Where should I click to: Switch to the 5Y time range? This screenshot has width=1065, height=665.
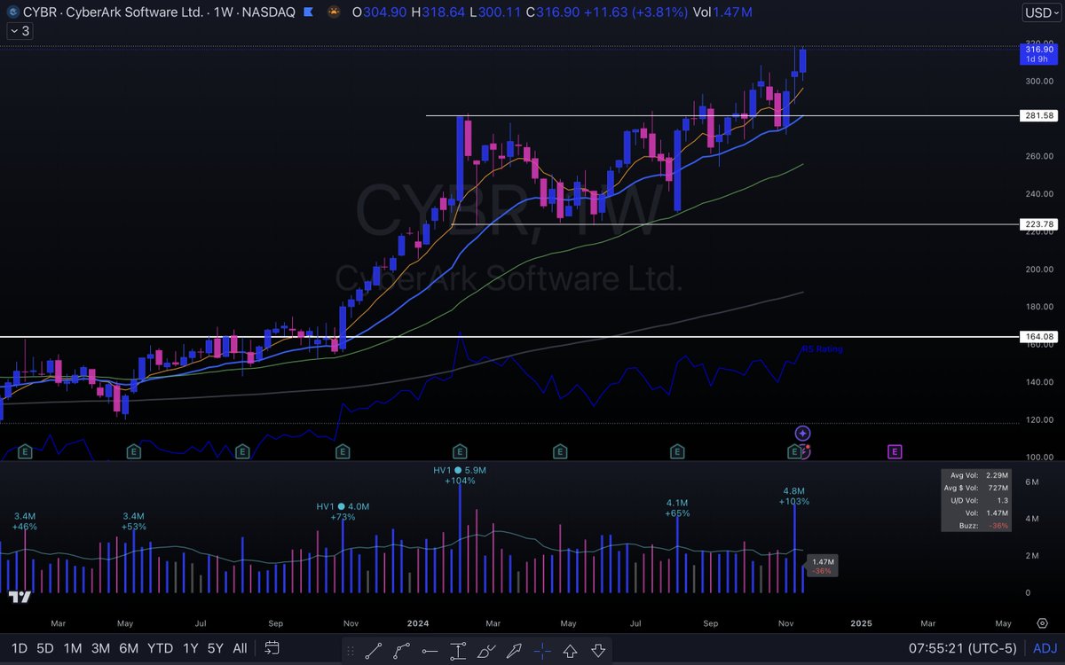point(216,648)
